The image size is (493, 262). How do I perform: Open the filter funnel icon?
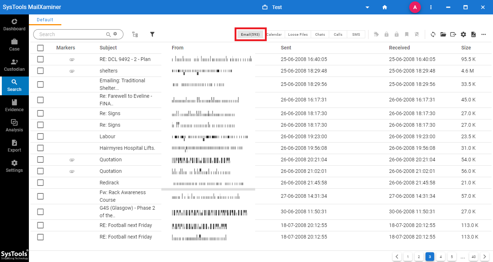[x=152, y=34]
